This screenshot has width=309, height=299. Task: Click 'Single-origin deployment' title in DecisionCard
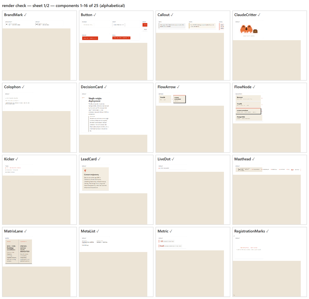[95, 99]
